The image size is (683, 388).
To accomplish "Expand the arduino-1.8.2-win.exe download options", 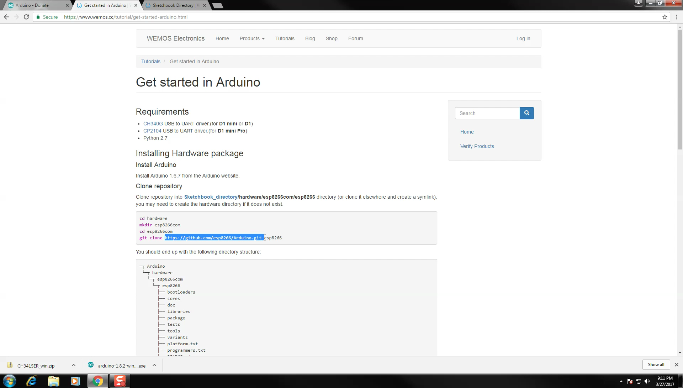I will [x=154, y=366].
